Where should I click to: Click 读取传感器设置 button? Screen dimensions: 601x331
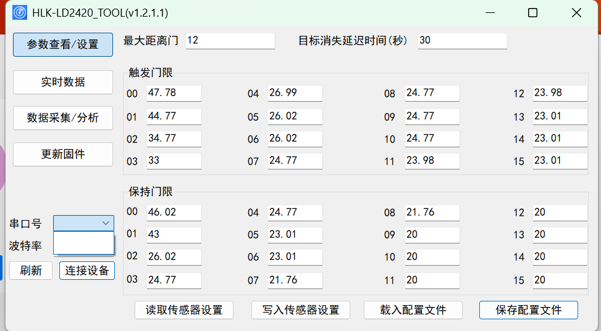[x=184, y=310]
